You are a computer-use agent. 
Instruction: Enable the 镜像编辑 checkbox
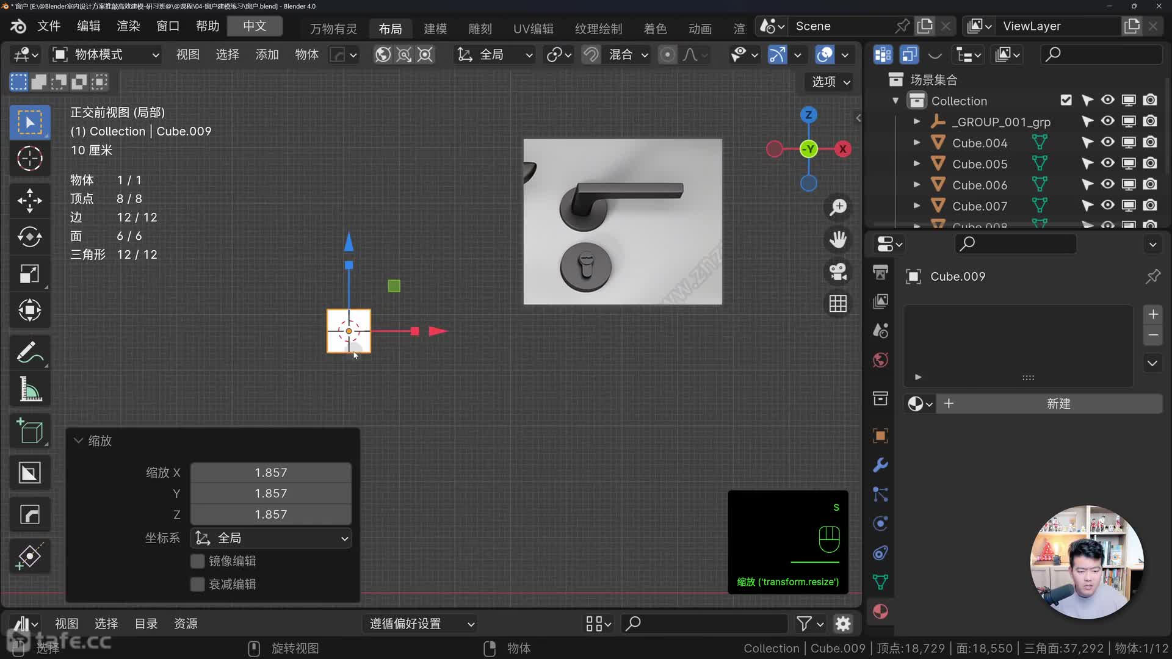pyautogui.click(x=197, y=561)
